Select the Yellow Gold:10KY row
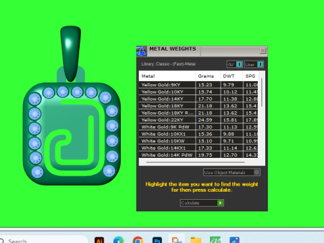This screenshot has width=324, height=243. pyautogui.click(x=198, y=92)
